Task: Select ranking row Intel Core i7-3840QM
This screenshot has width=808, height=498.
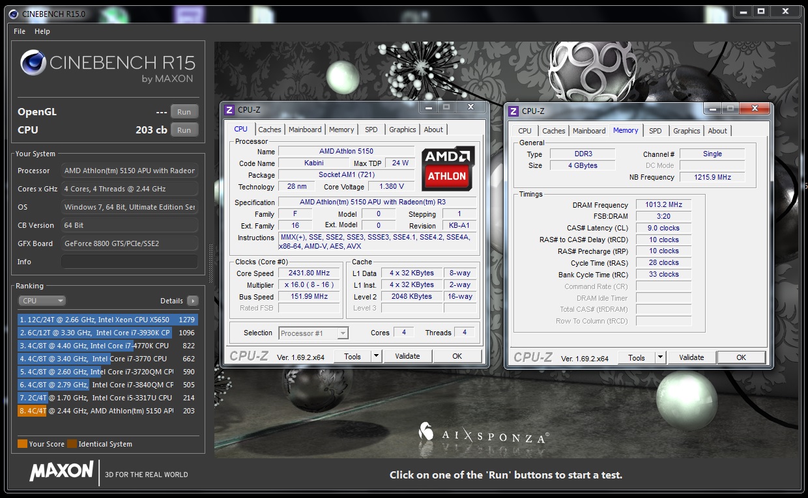Action: coord(108,385)
